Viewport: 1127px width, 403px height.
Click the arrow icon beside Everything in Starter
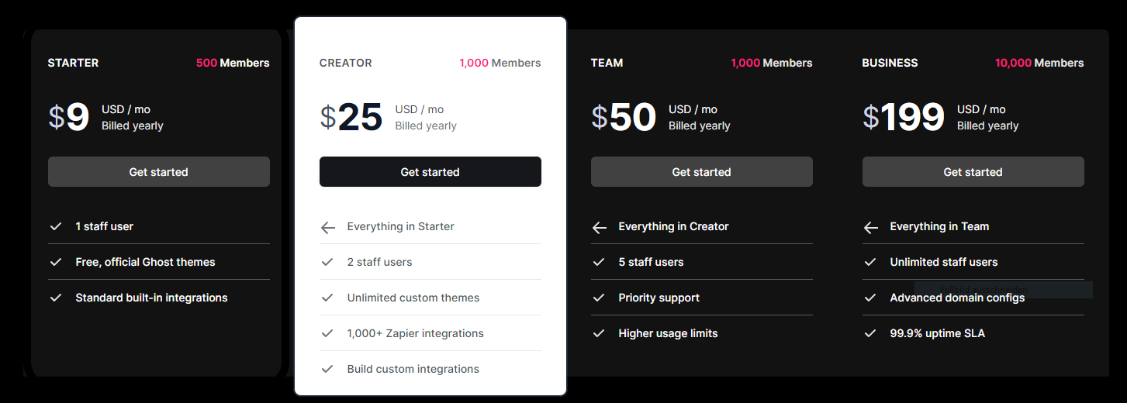(x=328, y=227)
